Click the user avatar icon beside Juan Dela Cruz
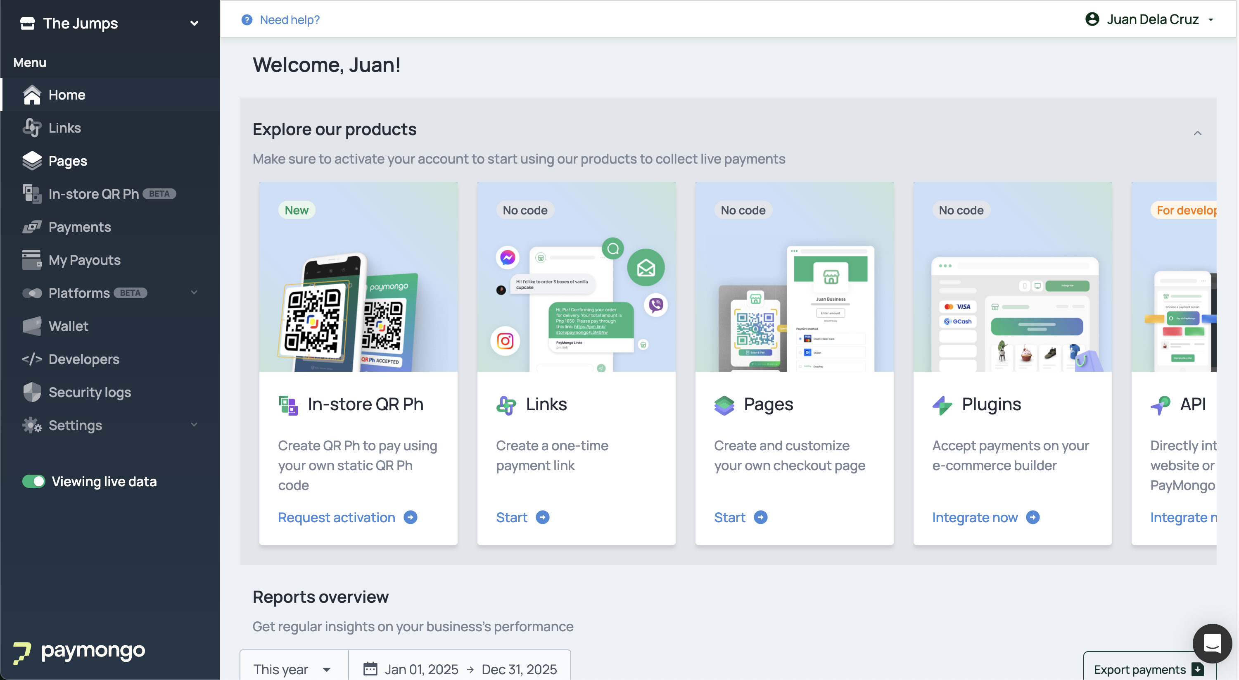The height and width of the screenshot is (680, 1239). [x=1092, y=19]
